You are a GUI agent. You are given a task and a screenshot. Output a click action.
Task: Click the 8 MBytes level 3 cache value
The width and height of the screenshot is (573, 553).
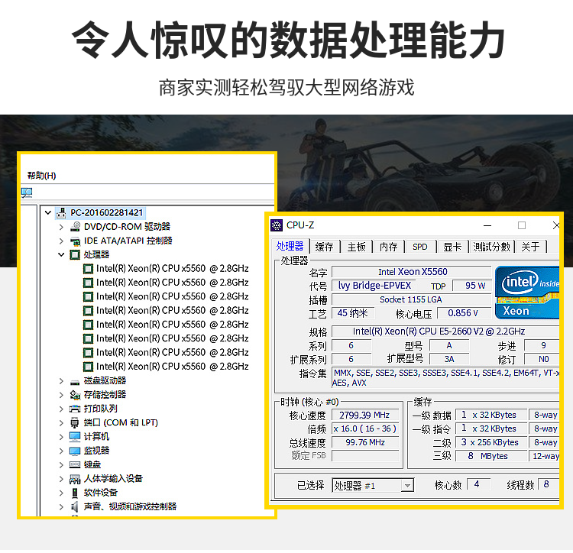coord(491,456)
